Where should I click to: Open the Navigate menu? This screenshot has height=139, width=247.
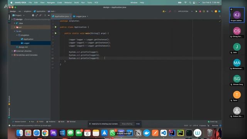click(x=51, y=3)
